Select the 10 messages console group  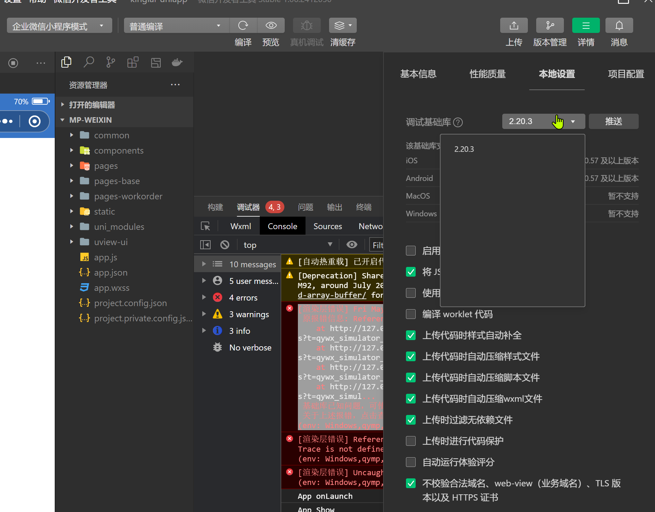pos(238,264)
